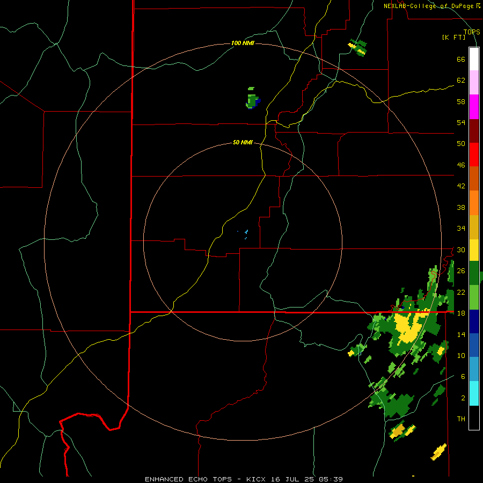Click the 66 legend value
The image size is (483, 483).
[x=461, y=60]
